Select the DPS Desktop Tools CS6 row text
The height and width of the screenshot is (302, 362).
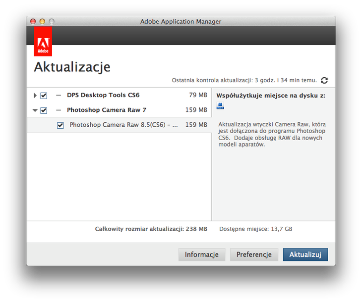click(103, 95)
